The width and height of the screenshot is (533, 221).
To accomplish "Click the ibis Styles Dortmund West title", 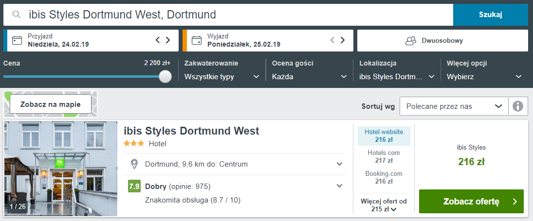I will 191,131.
